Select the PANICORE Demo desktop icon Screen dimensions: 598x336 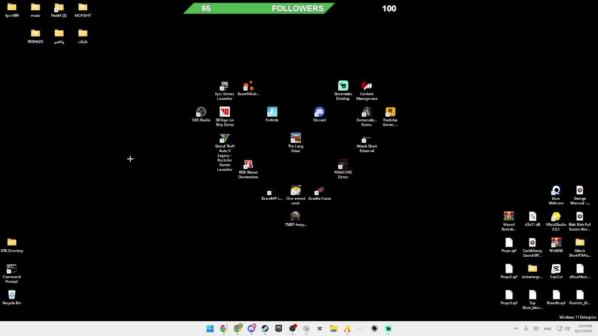(343, 169)
